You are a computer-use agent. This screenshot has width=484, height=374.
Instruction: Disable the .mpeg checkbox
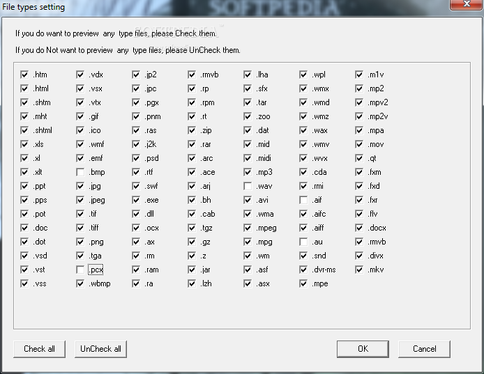[248, 228]
